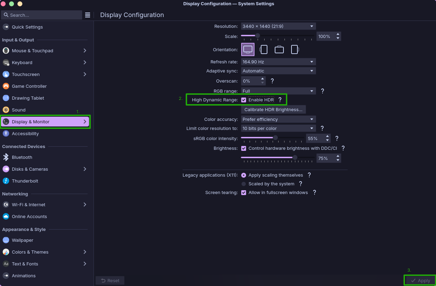Adjust the sRGB color intensity slider
The height and width of the screenshot is (286, 436).
click(275, 138)
